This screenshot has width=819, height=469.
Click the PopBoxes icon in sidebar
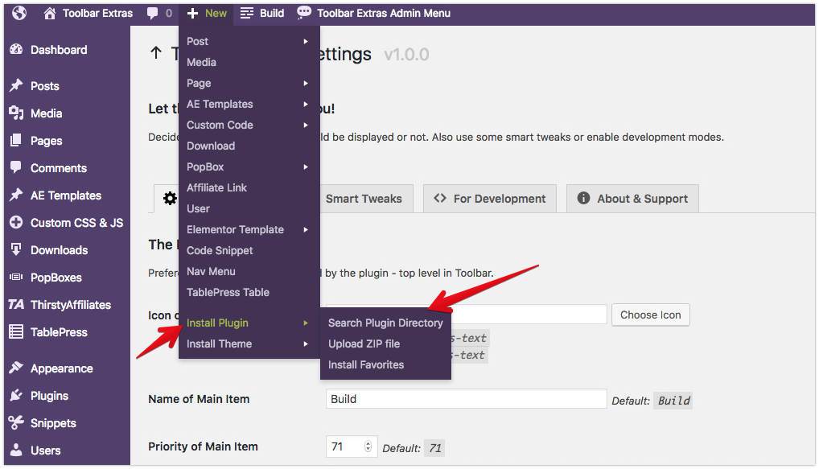coord(16,277)
